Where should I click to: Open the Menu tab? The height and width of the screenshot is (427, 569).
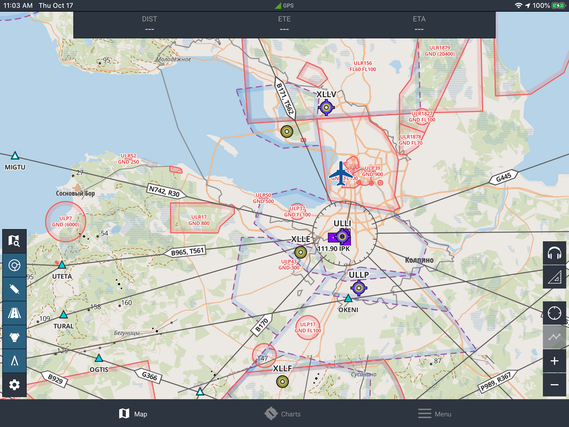[435, 414]
